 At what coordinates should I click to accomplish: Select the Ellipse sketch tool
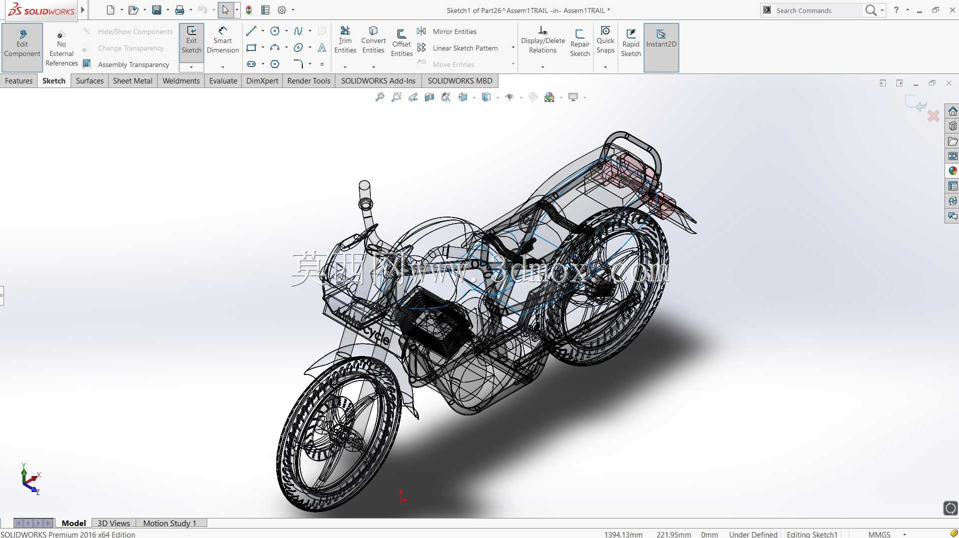[298, 47]
